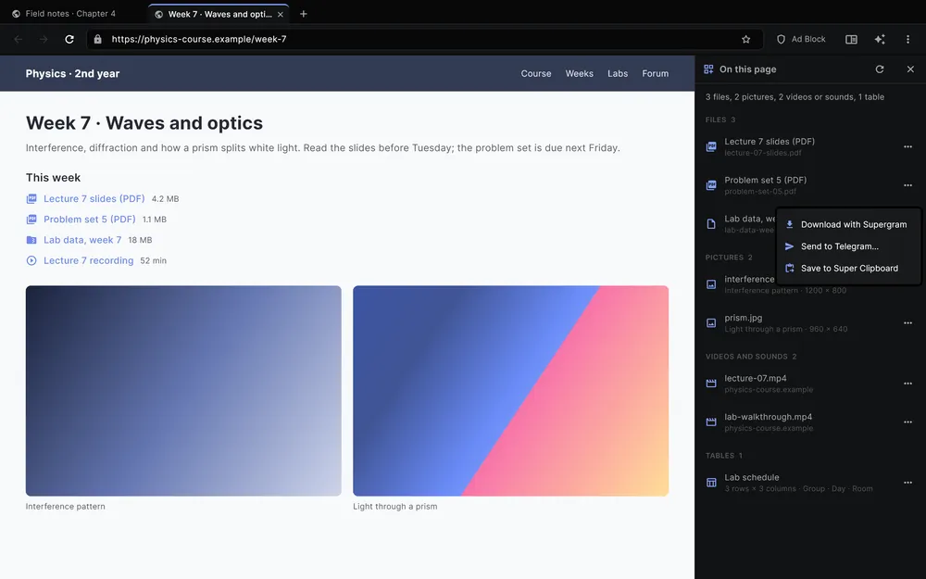Image resolution: width=926 pixels, height=579 pixels.
Task: Select prism.jpg in Pictures list
Action: point(809,323)
